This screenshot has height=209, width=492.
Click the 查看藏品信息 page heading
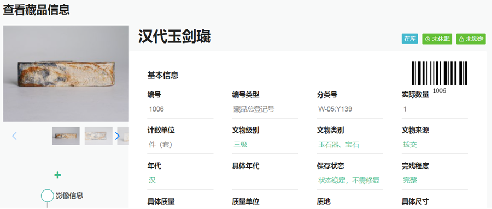(x=37, y=10)
